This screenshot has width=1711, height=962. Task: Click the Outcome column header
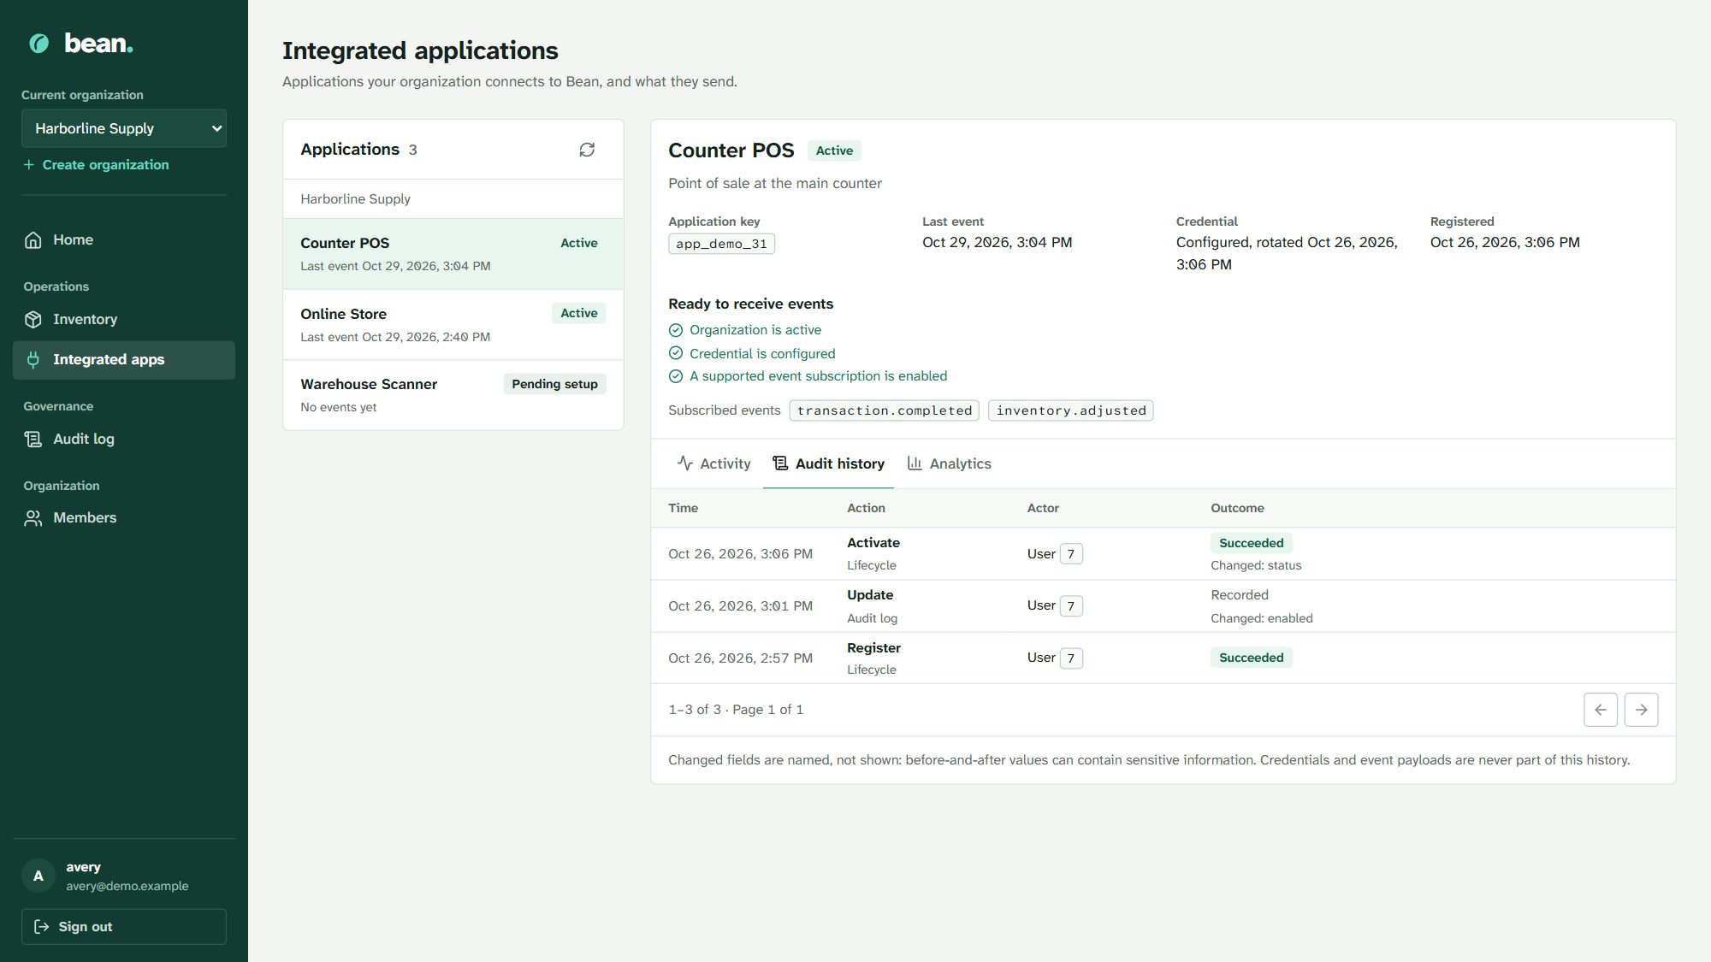point(1237,508)
